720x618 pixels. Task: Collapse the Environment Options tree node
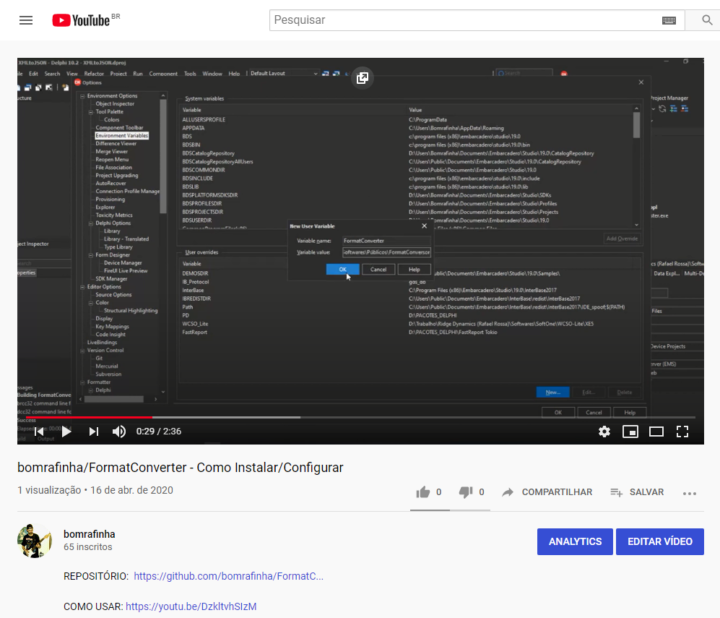click(x=82, y=96)
